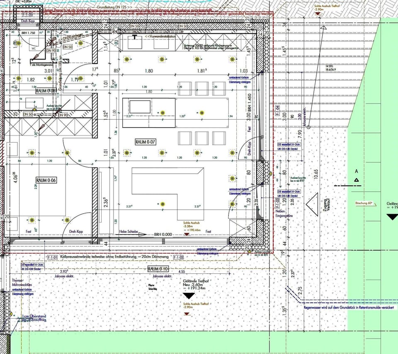Viewport: 398px width, 354px height.
Task: Click black level triangle below +191.24m
Action: [189, 296]
